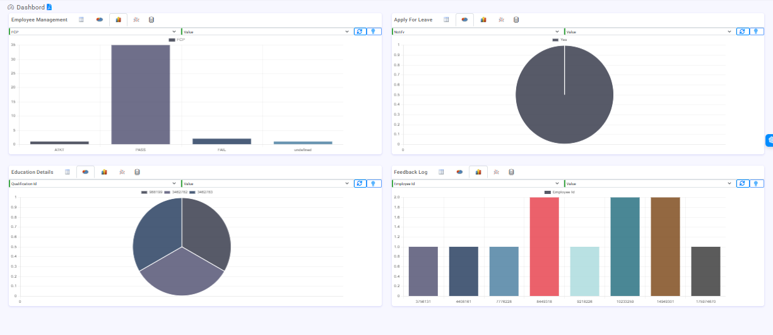Toggle the 'Yes' legend in Apply For Leave
Viewport: 773px width, 335px height.
tap(559, 40)
